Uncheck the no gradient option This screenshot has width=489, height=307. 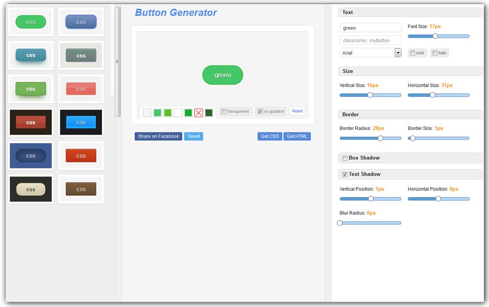point(259,111)
